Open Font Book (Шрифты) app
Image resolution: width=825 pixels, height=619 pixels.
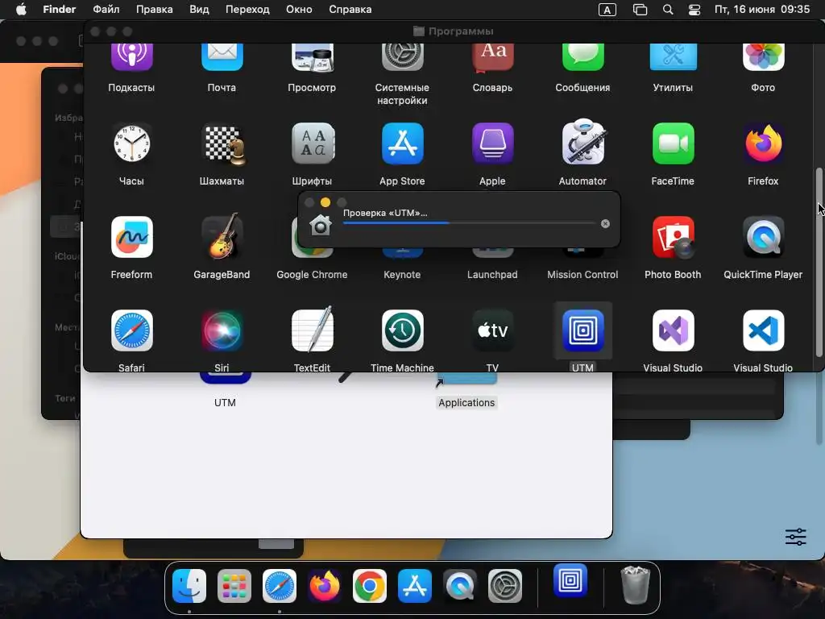coord(313,143)
